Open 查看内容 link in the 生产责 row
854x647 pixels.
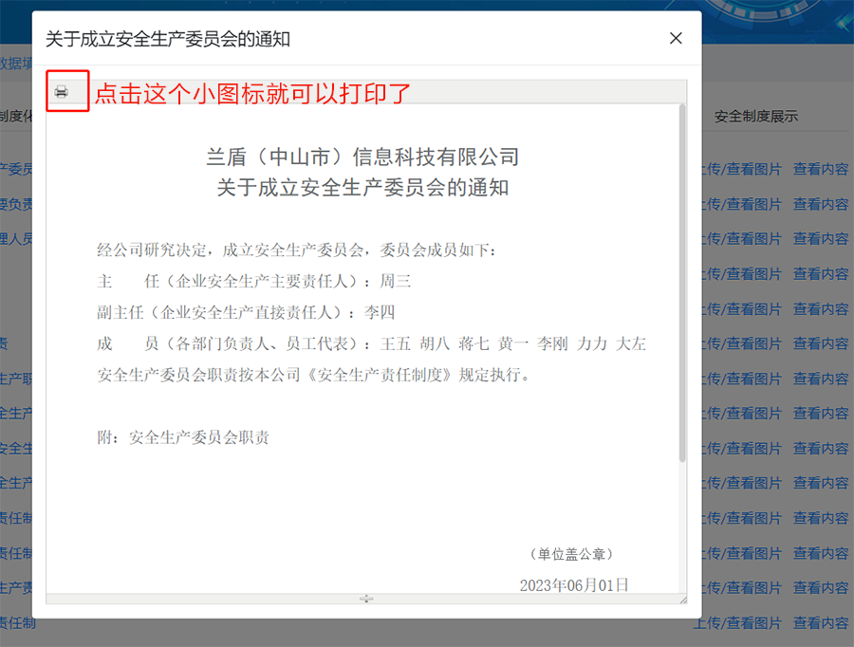820,587
